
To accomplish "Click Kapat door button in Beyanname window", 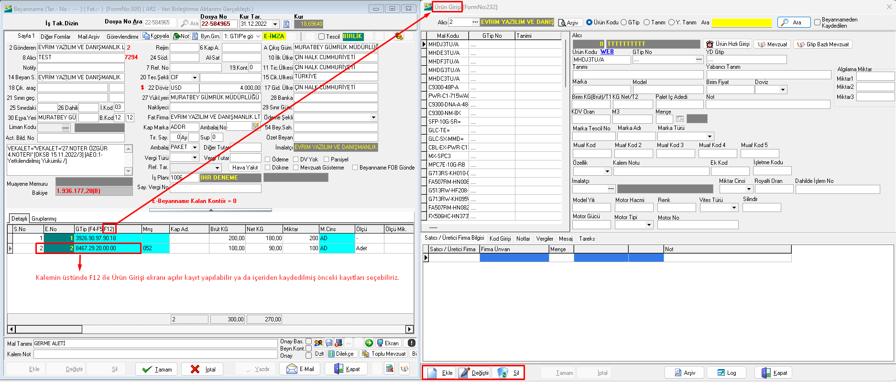I will coord(347,369).
